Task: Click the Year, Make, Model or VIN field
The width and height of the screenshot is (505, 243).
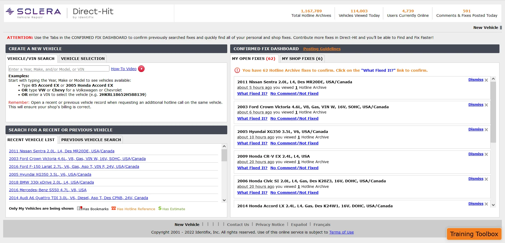Action: [x=59, y=69]
